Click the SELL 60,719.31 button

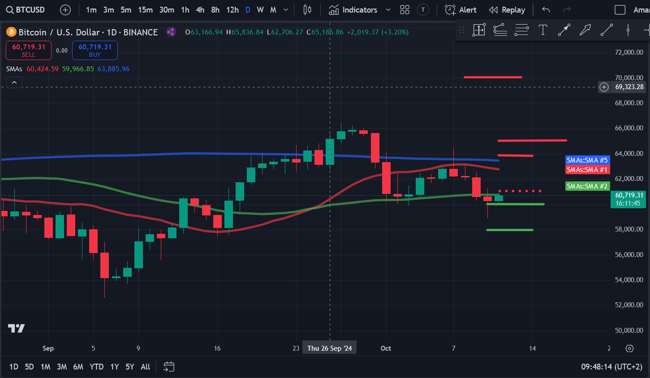29,50
